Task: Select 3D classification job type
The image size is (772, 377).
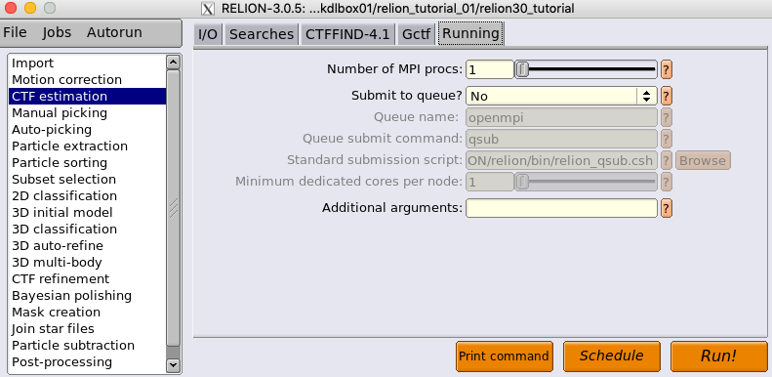Action: [87, 230]
